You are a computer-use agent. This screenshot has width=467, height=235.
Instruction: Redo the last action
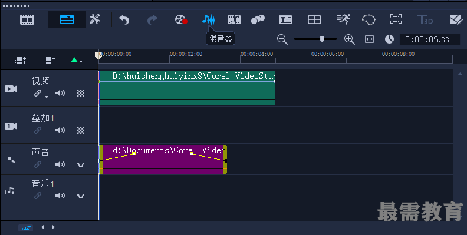click(x=152, y=20)
